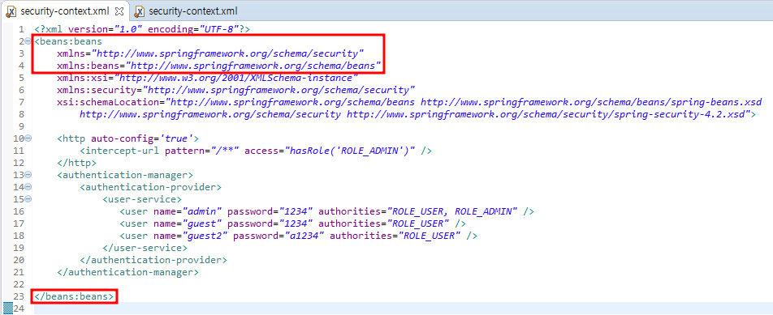
Task: Switch to the inactive security-context.xml tab
Action: [x=192, y=11]
